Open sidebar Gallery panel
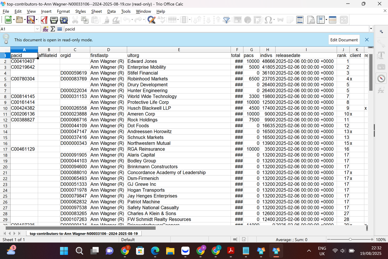This screenshot has height=259, width=388. point(381,66)
